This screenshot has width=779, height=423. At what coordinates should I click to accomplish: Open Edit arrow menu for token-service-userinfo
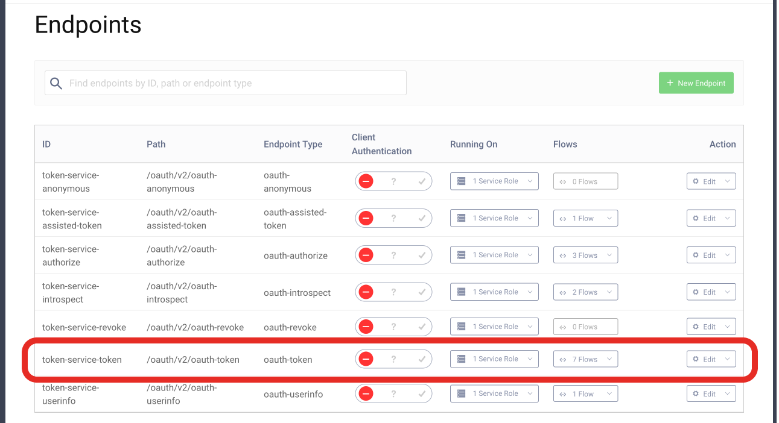coord(727,394)
